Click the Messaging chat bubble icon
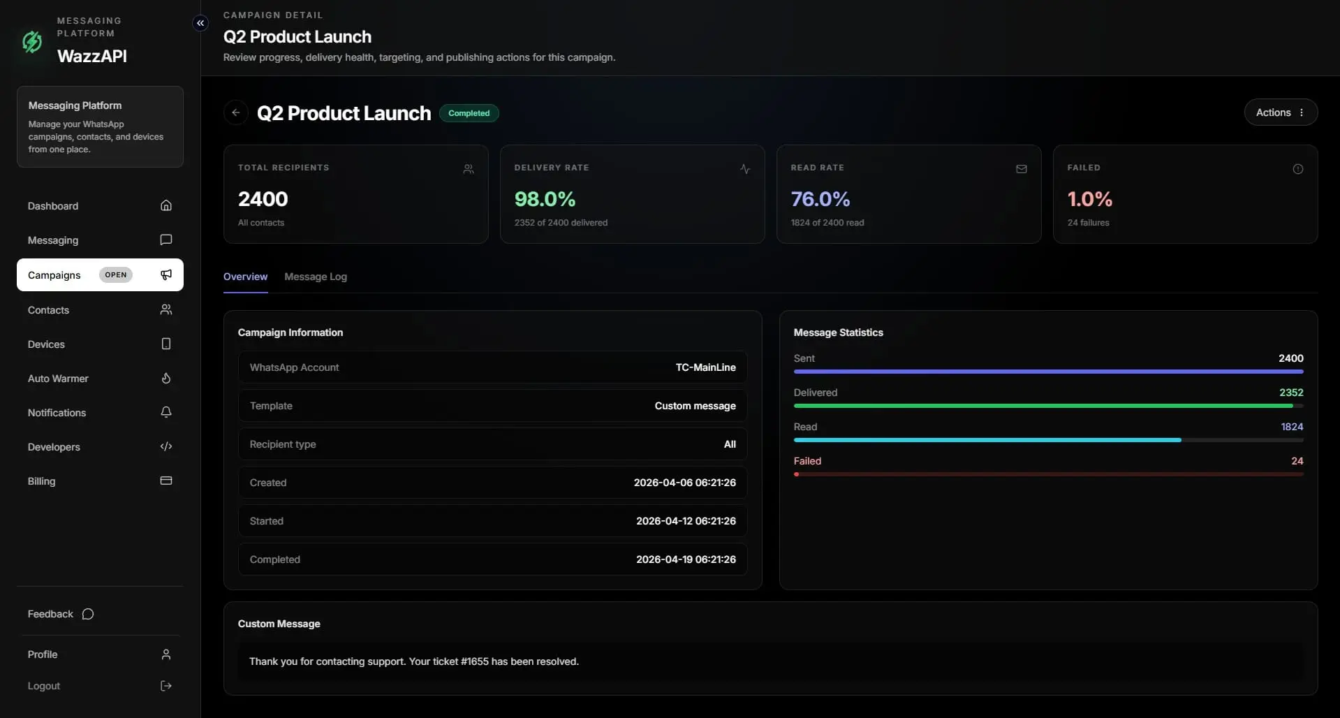This screenshot has height=718, width=1340. coord(166,240)
